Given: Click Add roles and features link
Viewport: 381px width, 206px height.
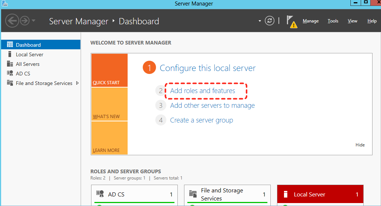Looking at the screenshot, I should (202, 91).
